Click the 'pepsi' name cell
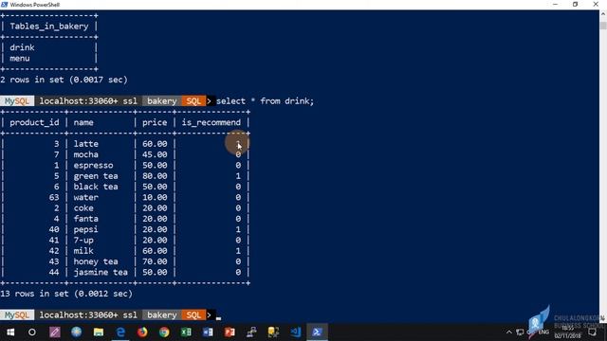The height and width of the screenshot is (341, 607). tap(86, 229)
